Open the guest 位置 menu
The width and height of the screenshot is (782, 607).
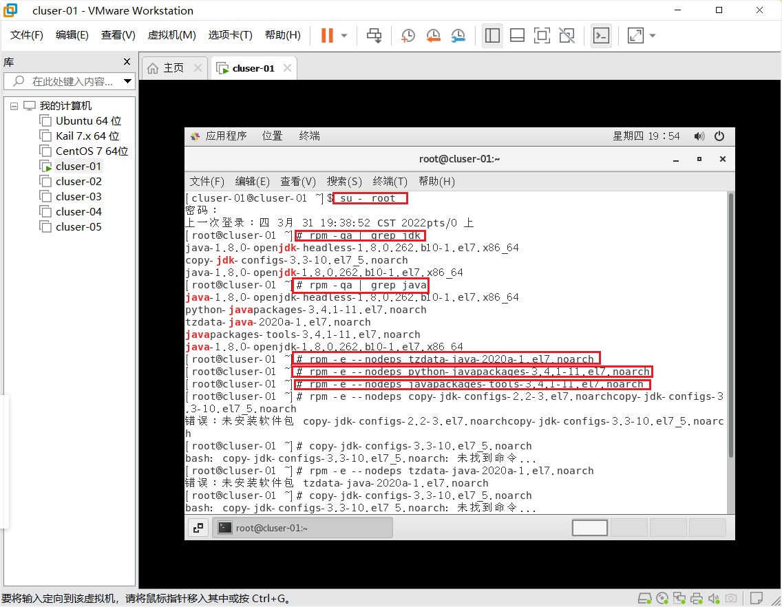click(273, 136)
